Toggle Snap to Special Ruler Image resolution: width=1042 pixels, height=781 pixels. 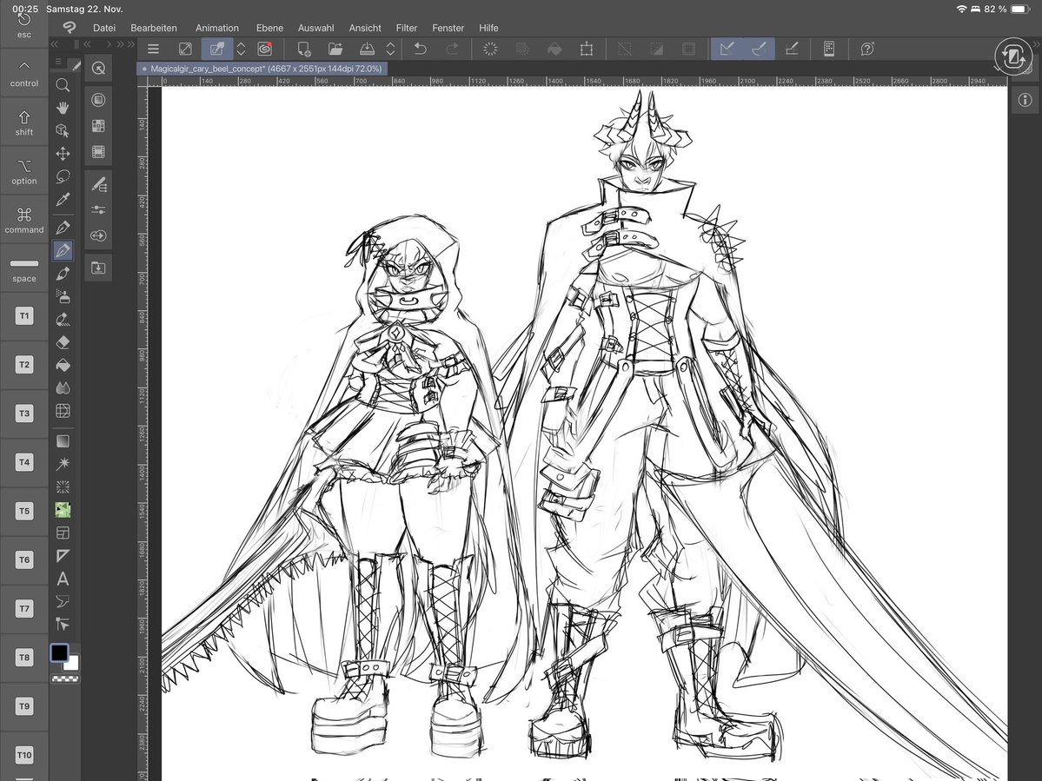pos(759,49)
